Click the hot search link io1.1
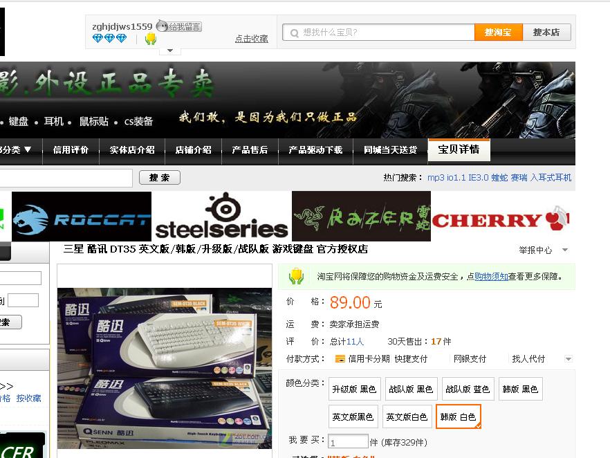Screen dimensions: 610x458 tap(456, 178)
